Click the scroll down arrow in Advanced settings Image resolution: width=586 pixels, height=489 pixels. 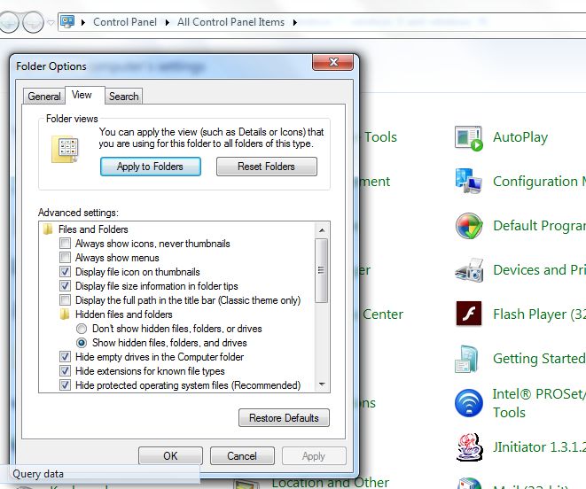tap(322, 384)
